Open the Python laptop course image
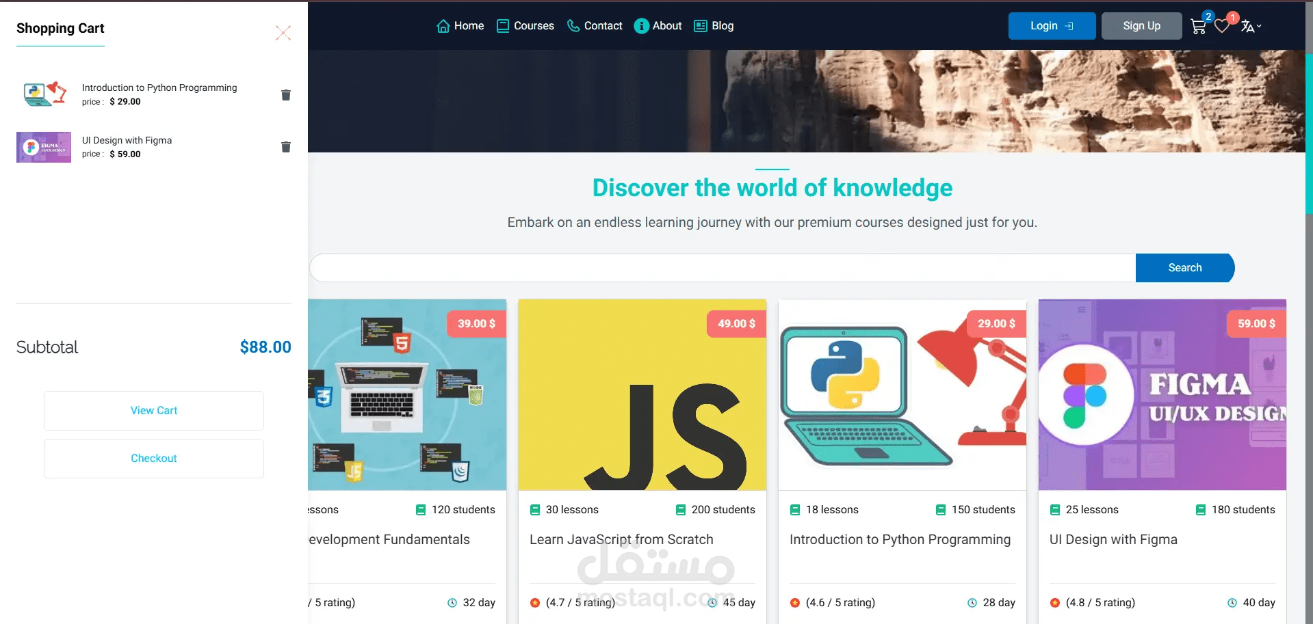The height and width of the screenshot is (624, 1313). coord(902,395)
